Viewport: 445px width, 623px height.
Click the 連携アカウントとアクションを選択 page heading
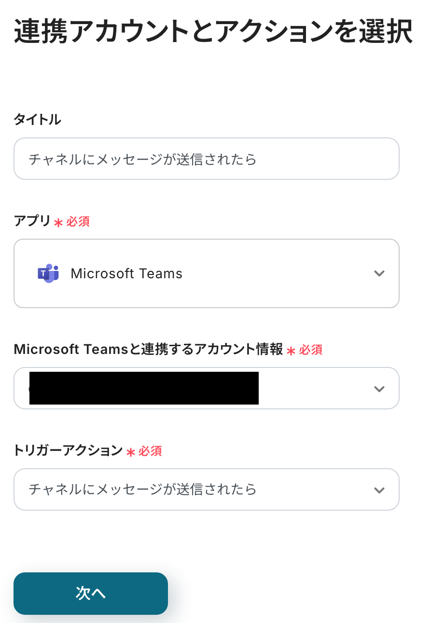(213, 32)
